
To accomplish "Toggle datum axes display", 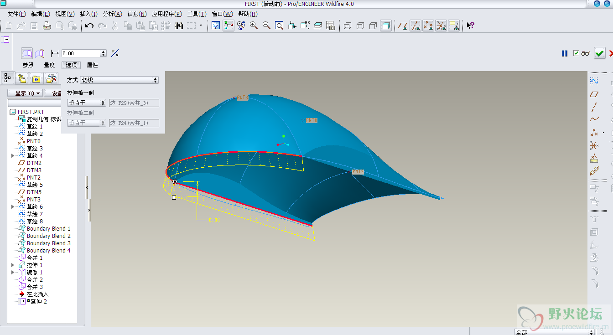I will tap(416, 26).
